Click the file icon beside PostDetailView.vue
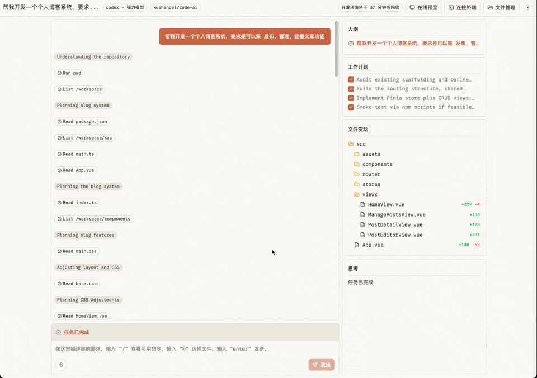Viewport: 537px width, 378px height. tap(362, 225)
